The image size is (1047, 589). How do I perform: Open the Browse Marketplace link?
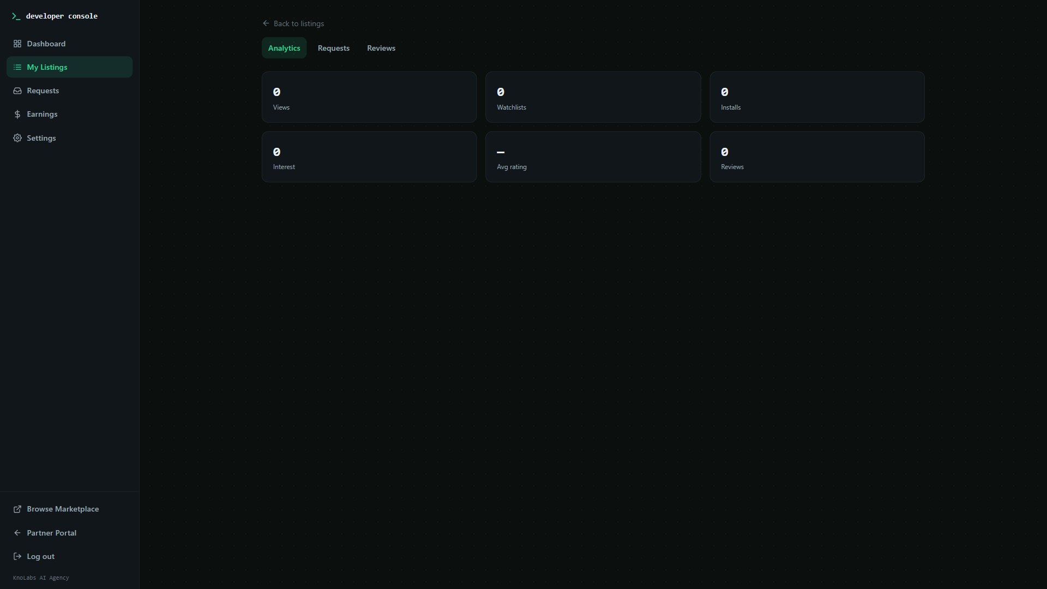69,509
